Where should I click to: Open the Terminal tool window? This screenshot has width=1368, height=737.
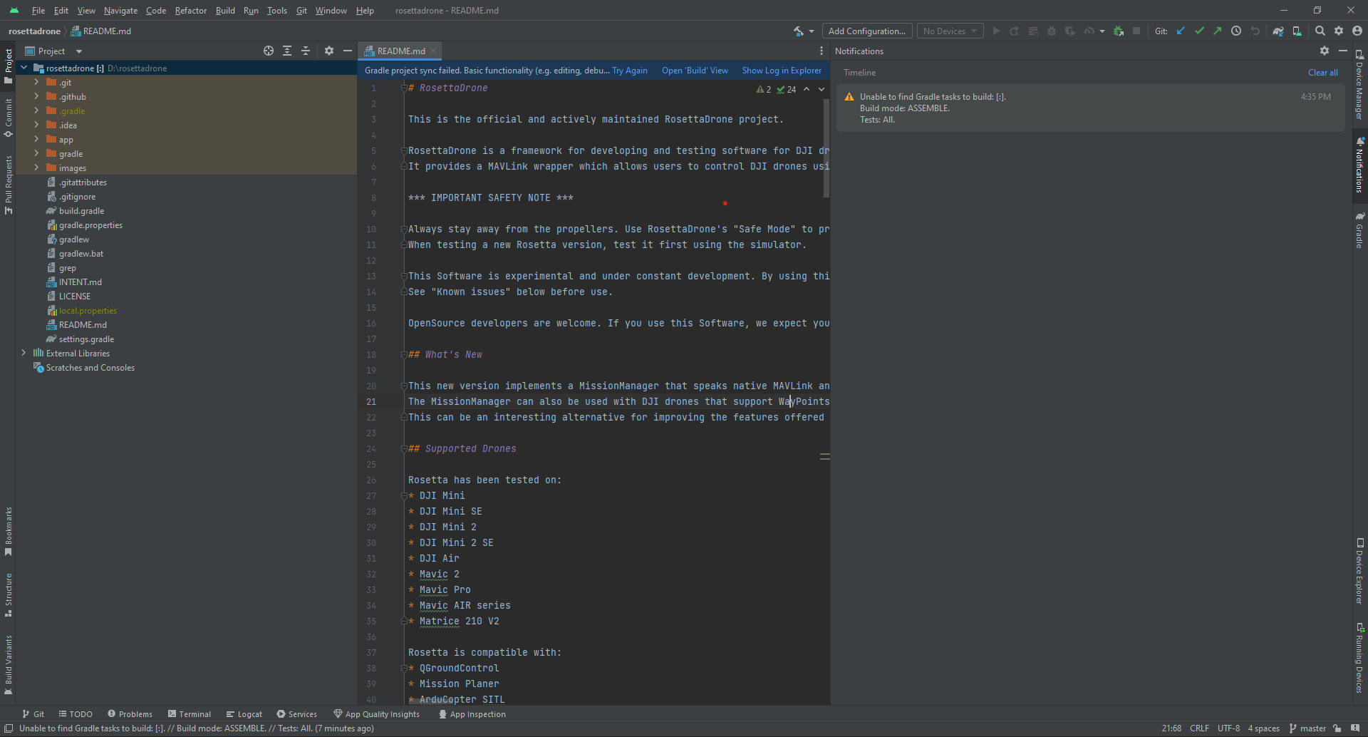[190, 713]
